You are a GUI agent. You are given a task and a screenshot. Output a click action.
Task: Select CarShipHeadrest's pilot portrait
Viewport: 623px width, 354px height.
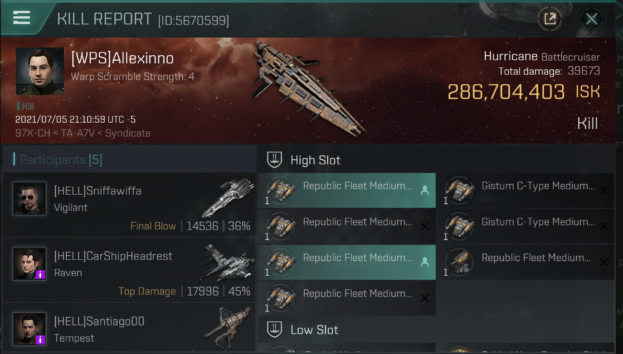(29, 263)
